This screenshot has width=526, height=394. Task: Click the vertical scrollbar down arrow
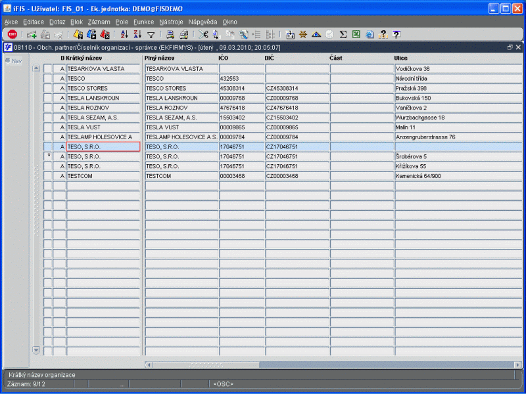[x=36, y=350]
